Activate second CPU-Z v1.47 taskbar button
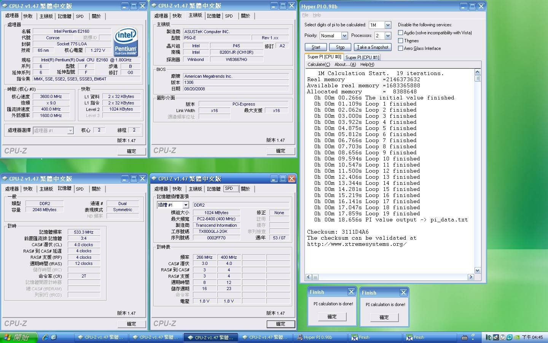This screenshot has height=343, width=548. point(156,337)
